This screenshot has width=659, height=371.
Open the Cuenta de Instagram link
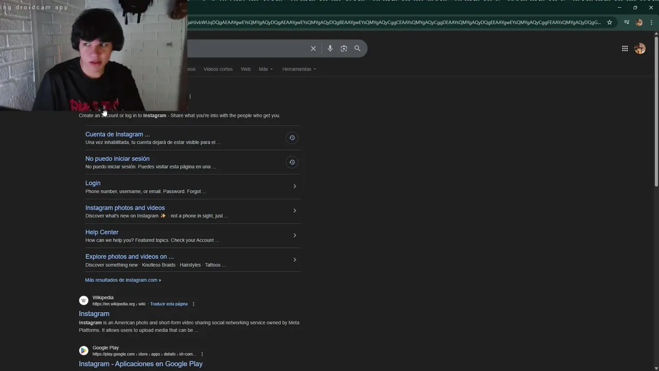(x=117, y=134)
